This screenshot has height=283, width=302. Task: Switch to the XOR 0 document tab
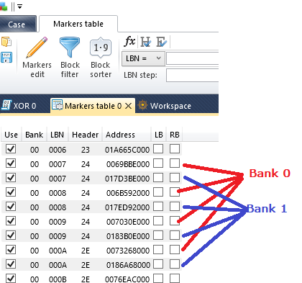19,106
